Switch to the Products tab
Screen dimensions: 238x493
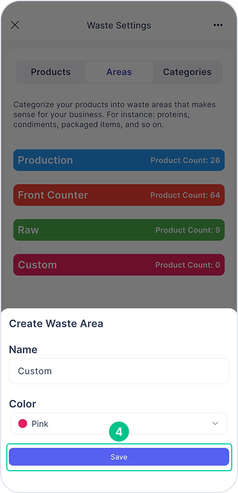tap(51, 72)
